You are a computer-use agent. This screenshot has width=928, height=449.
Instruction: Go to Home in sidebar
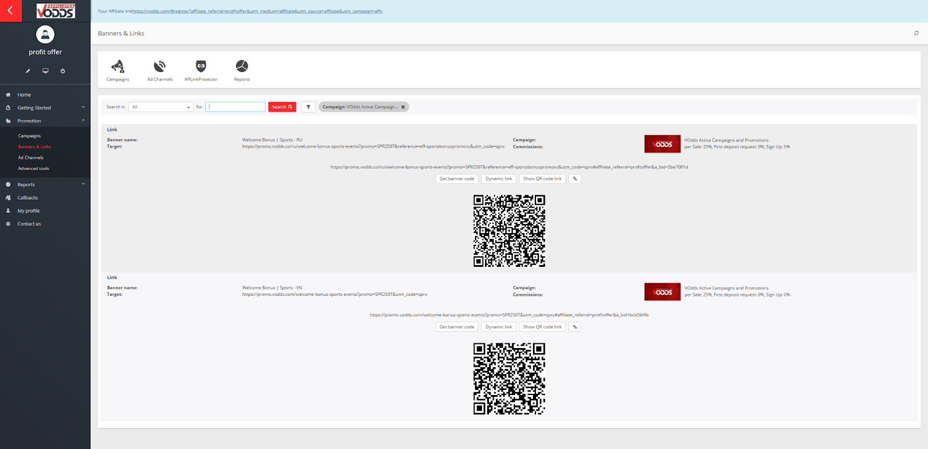click(x=24, y=95)
